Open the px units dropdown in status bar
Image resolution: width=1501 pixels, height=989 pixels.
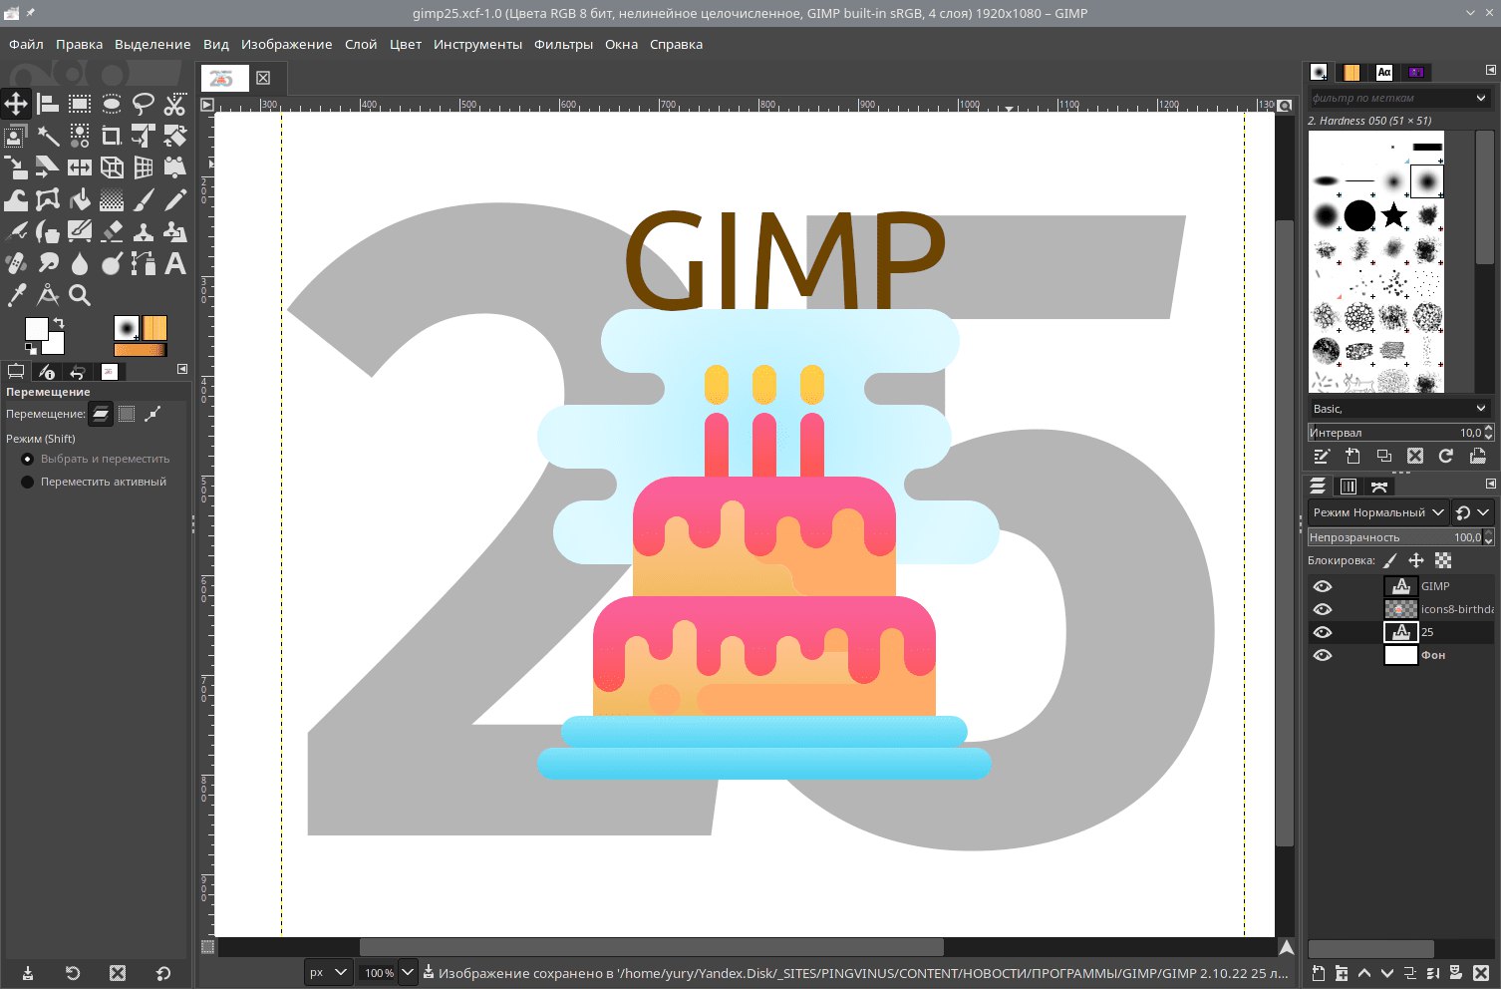click(x=329, y=973)
